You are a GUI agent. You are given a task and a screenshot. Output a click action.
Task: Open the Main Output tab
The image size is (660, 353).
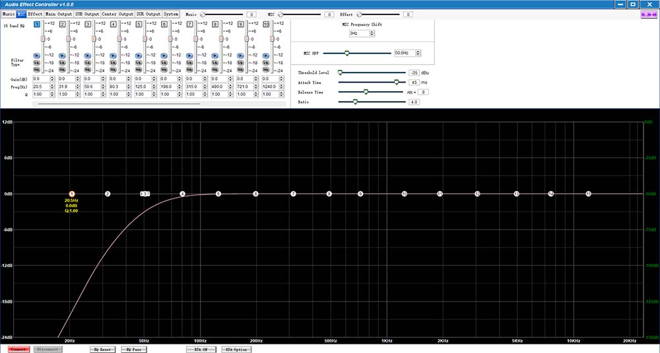pos(59,14)
